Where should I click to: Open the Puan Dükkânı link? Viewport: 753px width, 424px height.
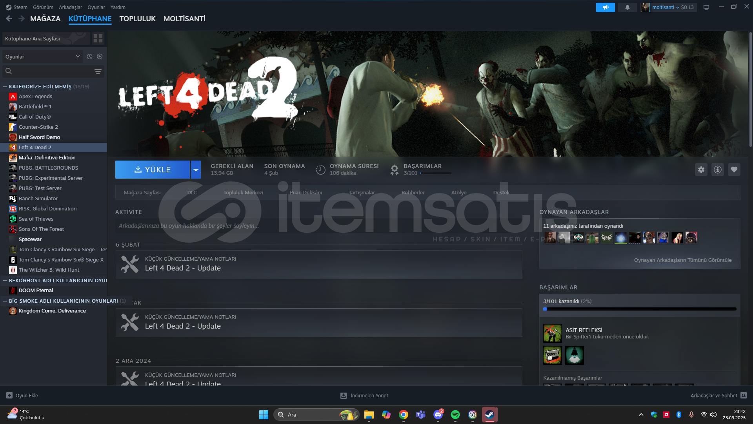coord(306,192)
